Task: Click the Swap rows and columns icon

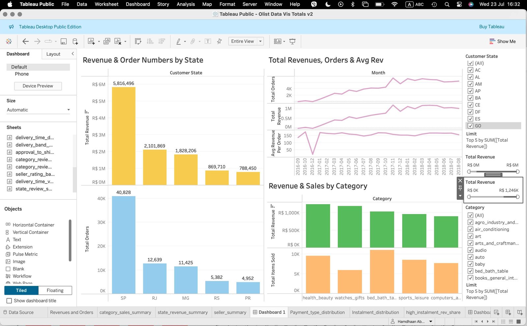Action: coord(138,41)
